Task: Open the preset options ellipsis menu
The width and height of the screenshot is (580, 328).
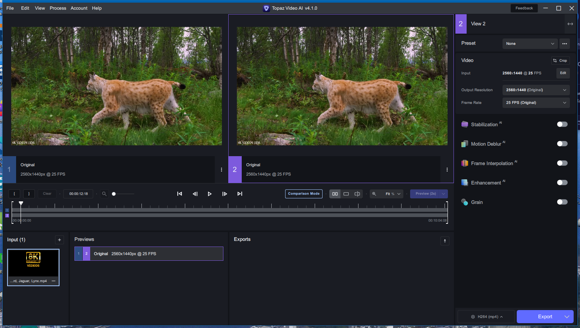Action: tap(565, 43)
